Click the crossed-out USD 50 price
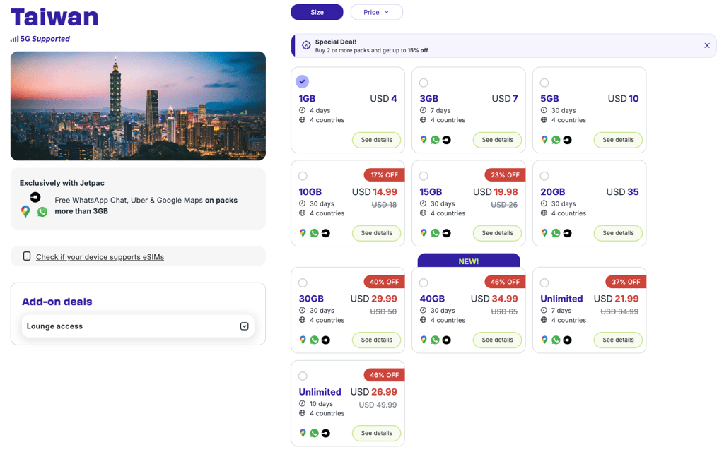Image resolution: width=724 pixels, height=452 pixels. pyautogui.click(x=383, y=311)
